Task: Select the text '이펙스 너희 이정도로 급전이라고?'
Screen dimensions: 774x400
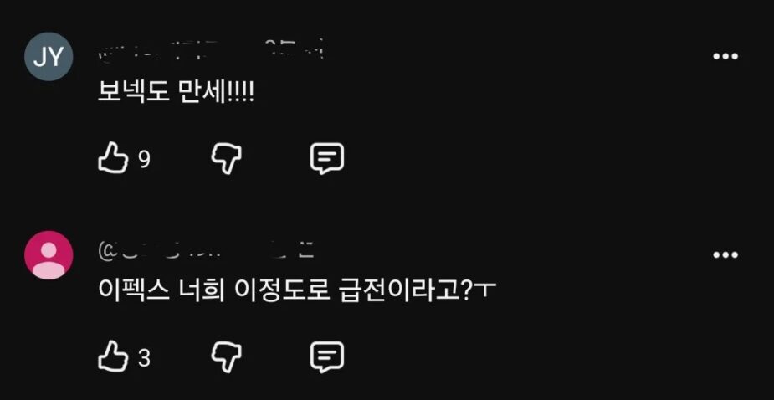Action: point(293,292)
